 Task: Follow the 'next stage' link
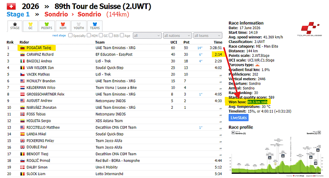click(x=59, y=35)
